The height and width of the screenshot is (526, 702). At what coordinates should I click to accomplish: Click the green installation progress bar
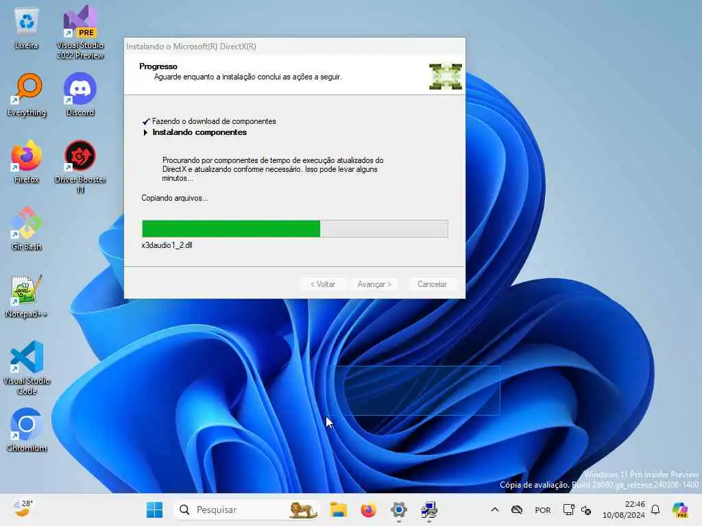(295, 229)
